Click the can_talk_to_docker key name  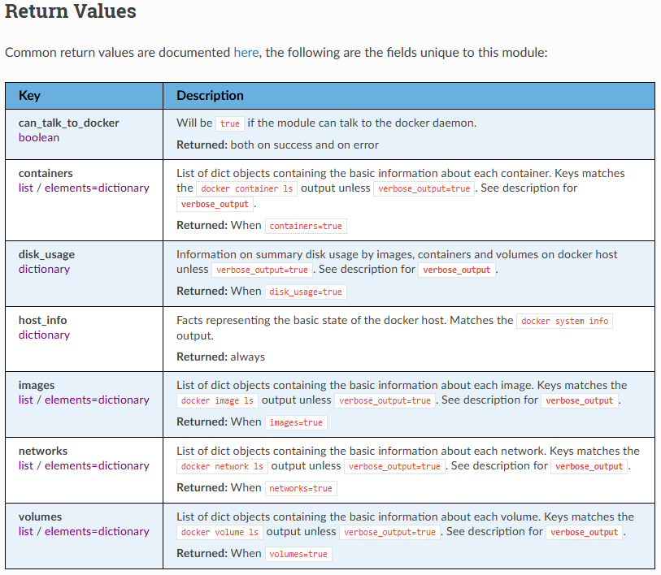(68, 123)
